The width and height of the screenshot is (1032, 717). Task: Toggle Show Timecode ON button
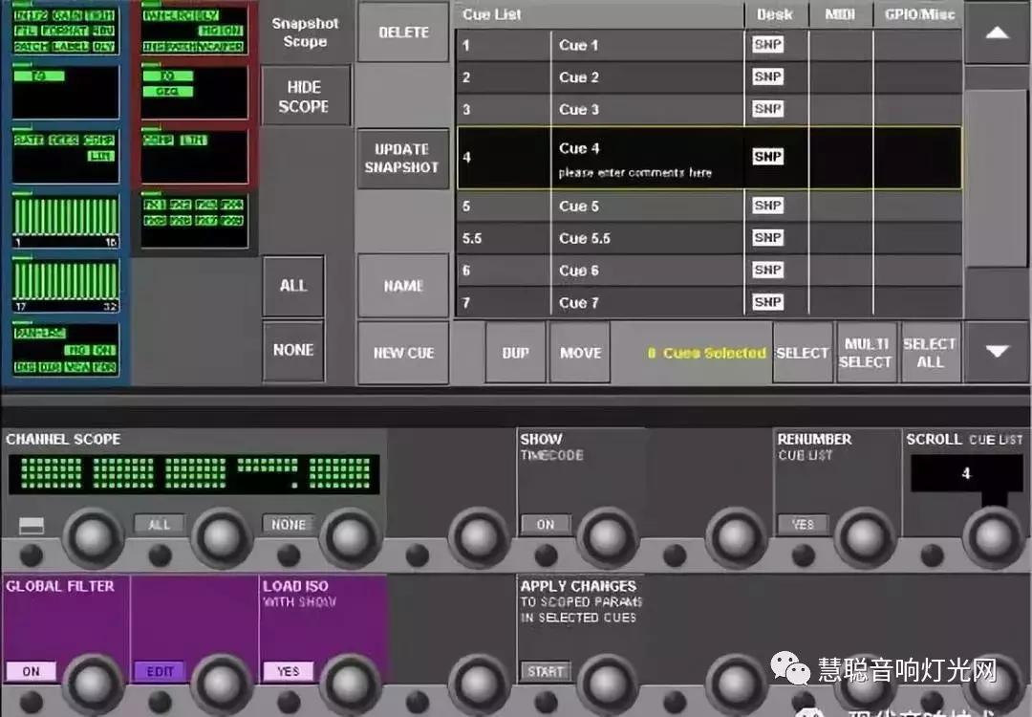click(545, 524)
